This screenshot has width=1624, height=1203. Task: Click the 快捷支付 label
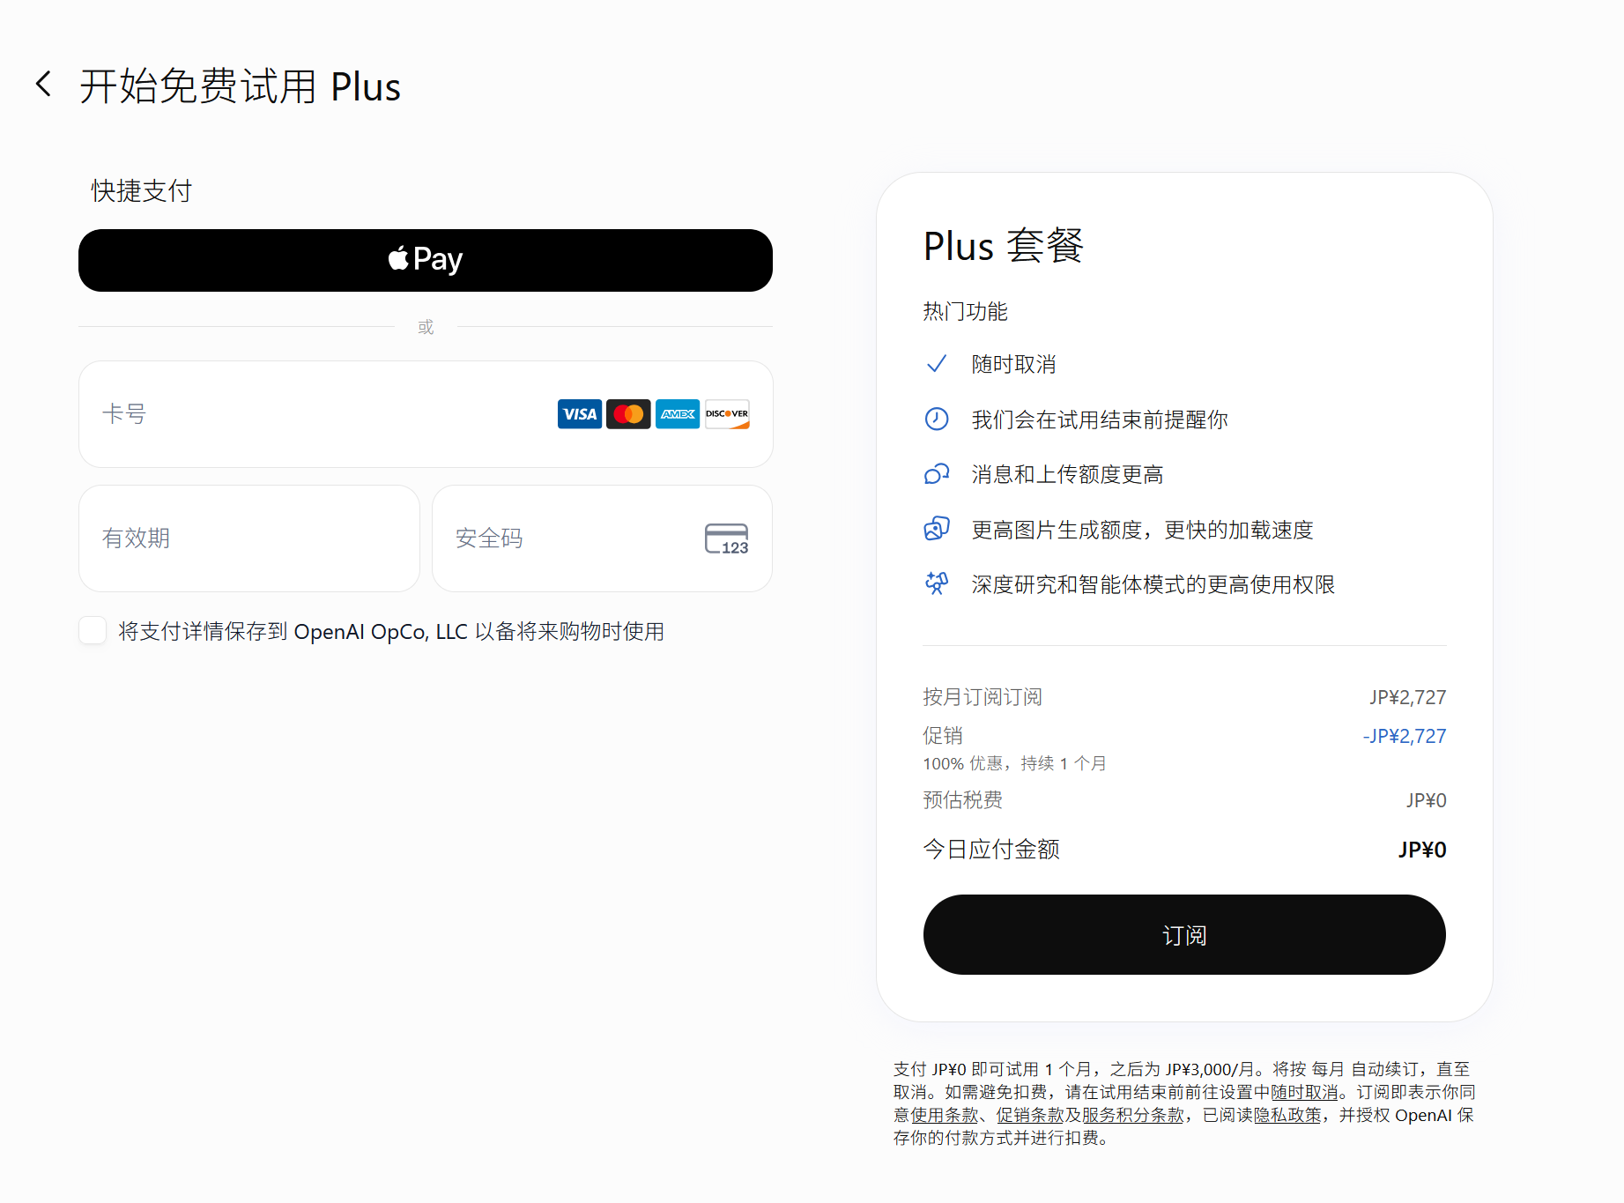point(142,190)
